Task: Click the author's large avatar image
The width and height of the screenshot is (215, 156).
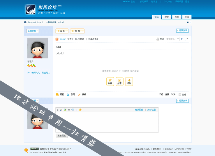Action: click(x=38, y=48)
